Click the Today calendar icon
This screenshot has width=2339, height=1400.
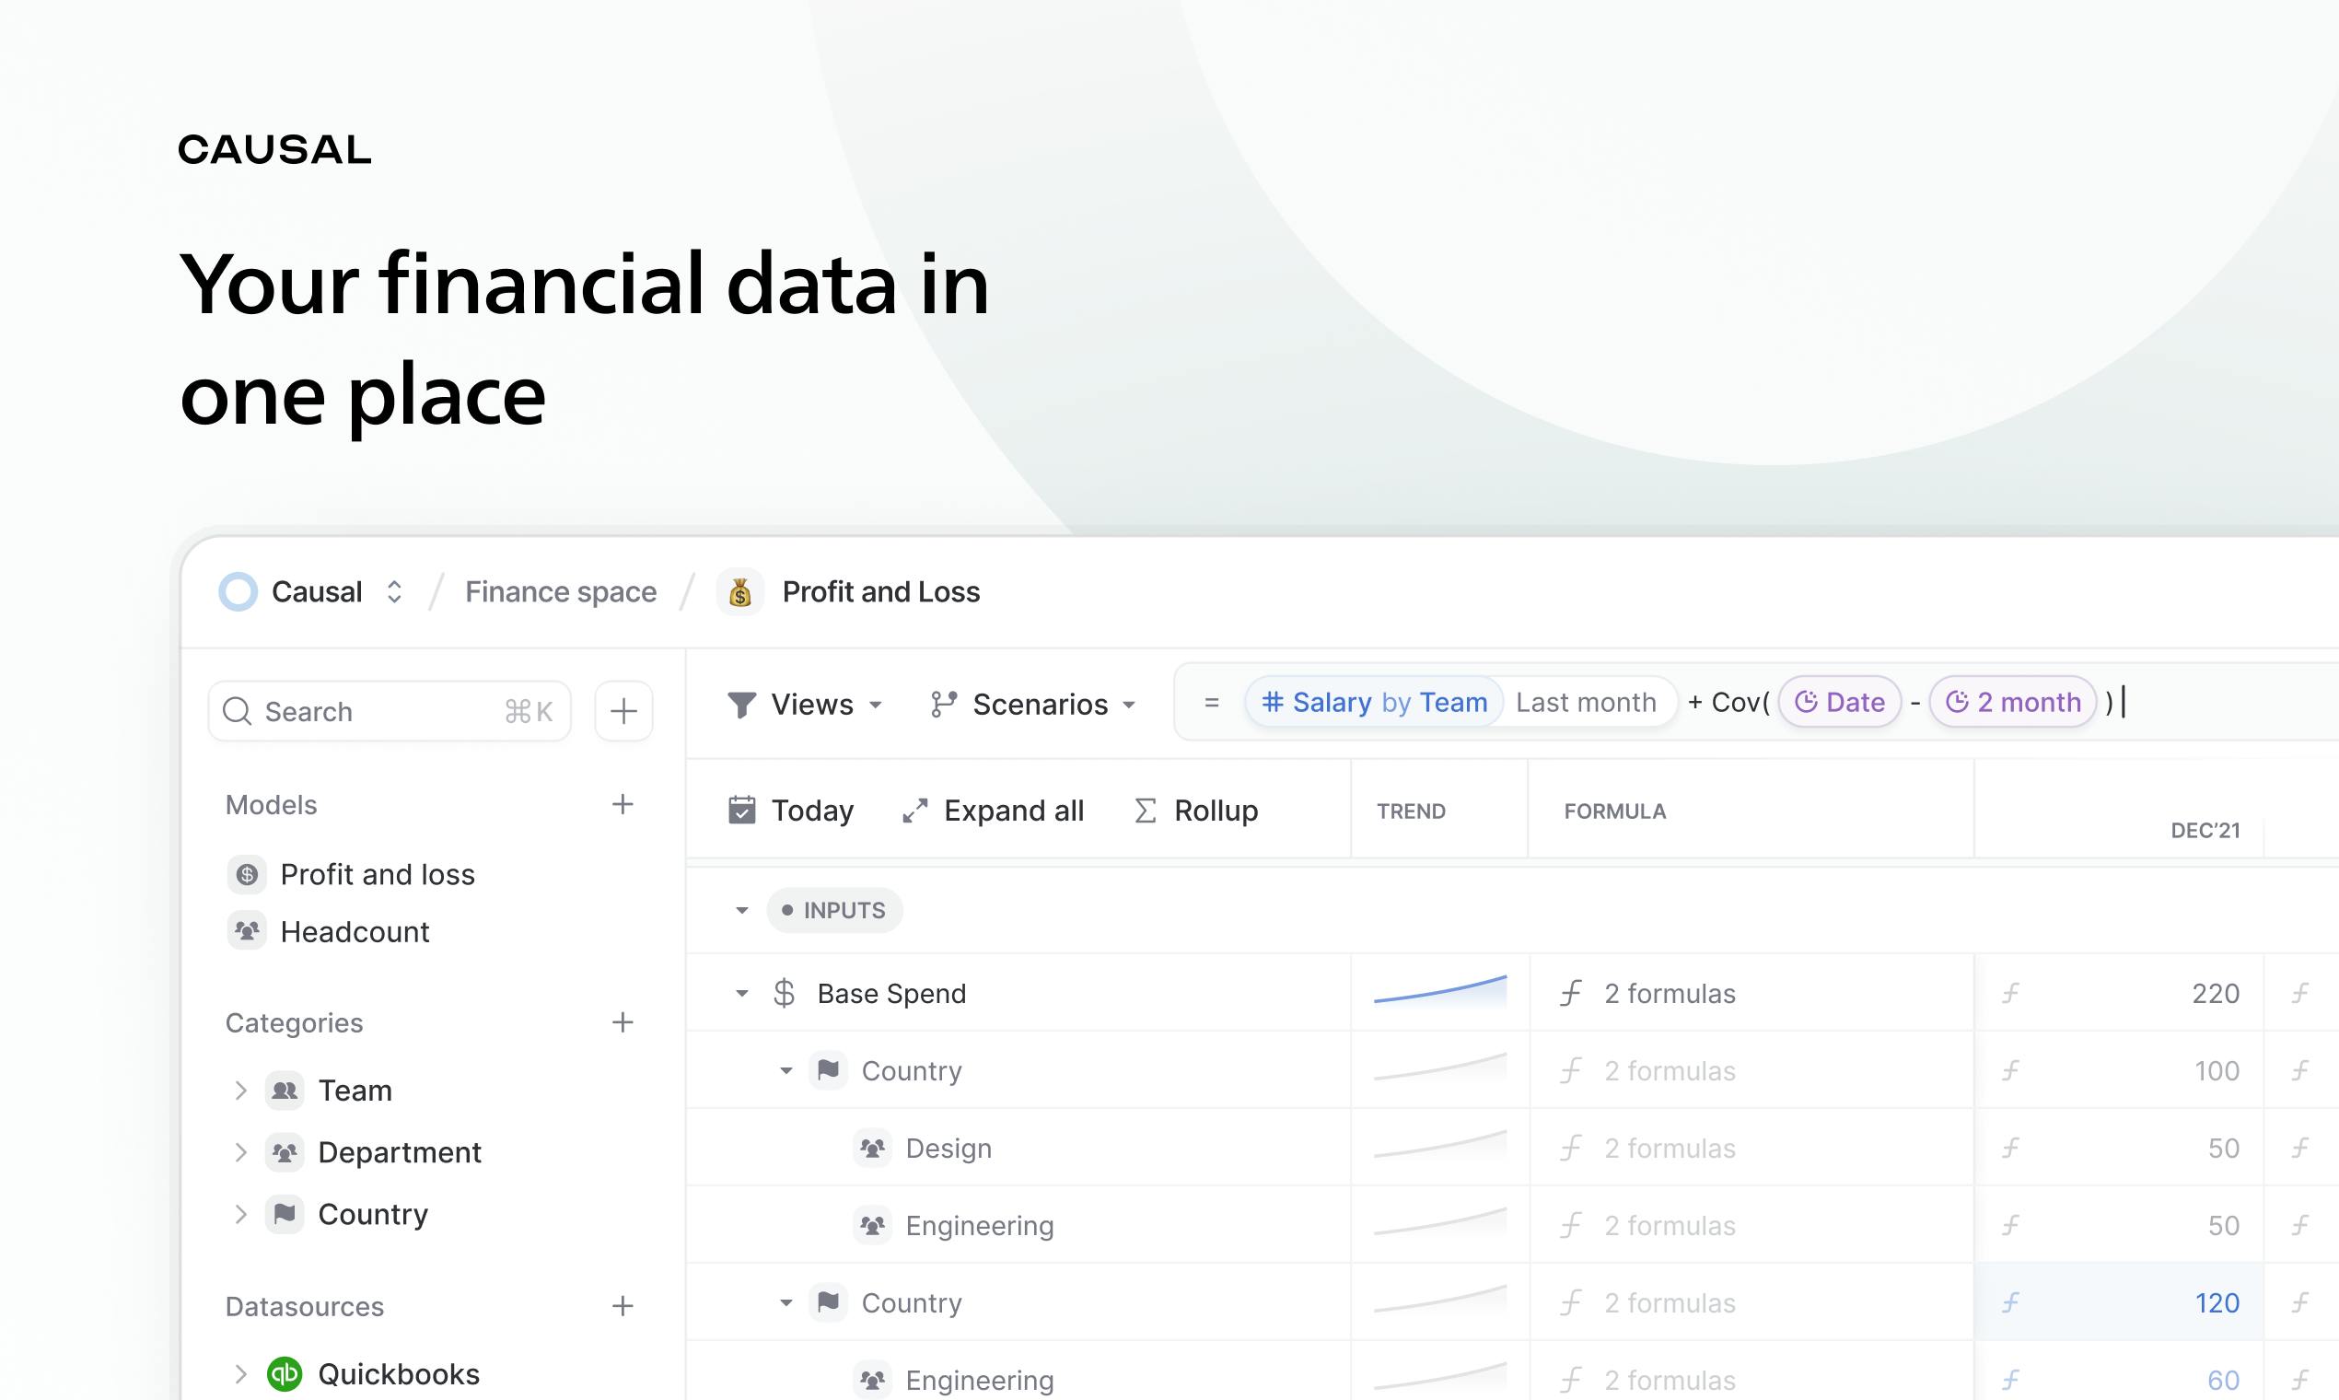[x=742, y=811]
